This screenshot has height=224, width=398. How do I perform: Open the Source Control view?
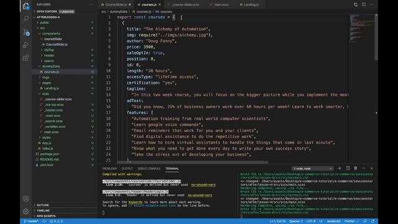pos(26,32)
